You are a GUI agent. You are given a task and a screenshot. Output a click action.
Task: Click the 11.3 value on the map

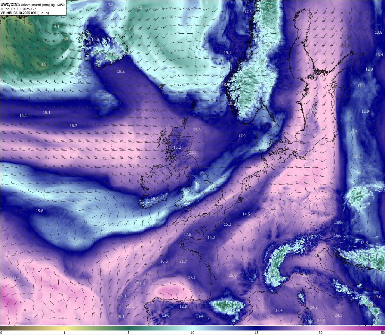pyautogui.click(x=354, y=132)
